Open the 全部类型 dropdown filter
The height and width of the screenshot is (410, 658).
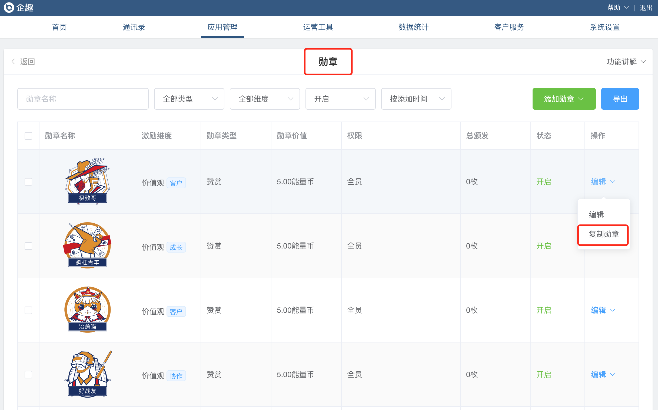189,99
